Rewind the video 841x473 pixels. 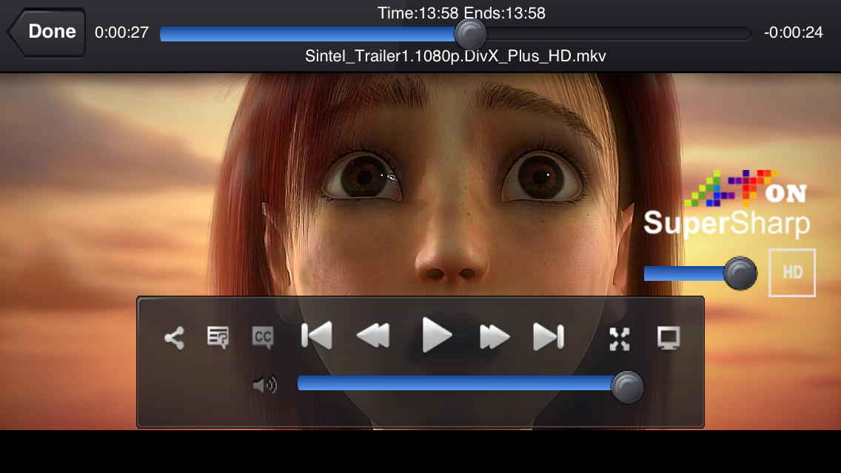[x=373, y=336]
